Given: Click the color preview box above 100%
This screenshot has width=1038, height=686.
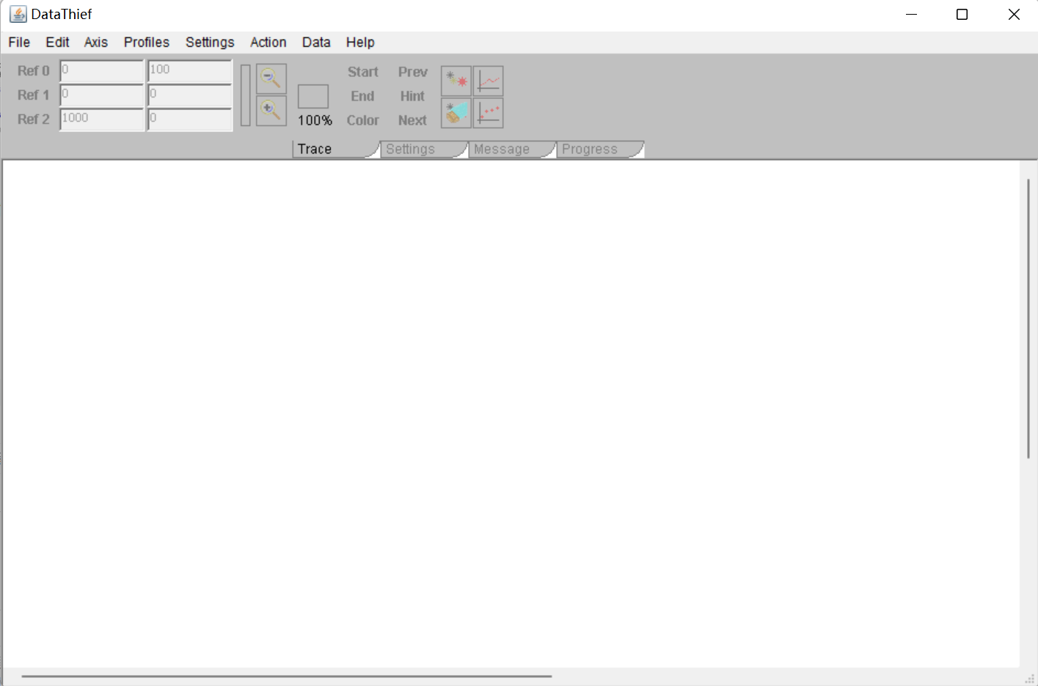Looking at the screenshot, I should (313, 96).
